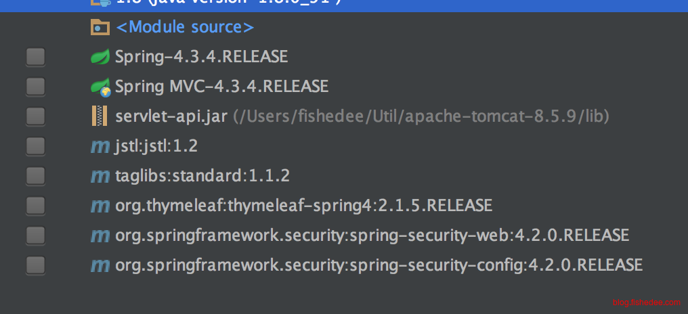Click the Maven icon beside taglibs:standard:1.1.2
The width and height of the screenshot is (688, 314).
pyautogui.click(x=100, y=177)
